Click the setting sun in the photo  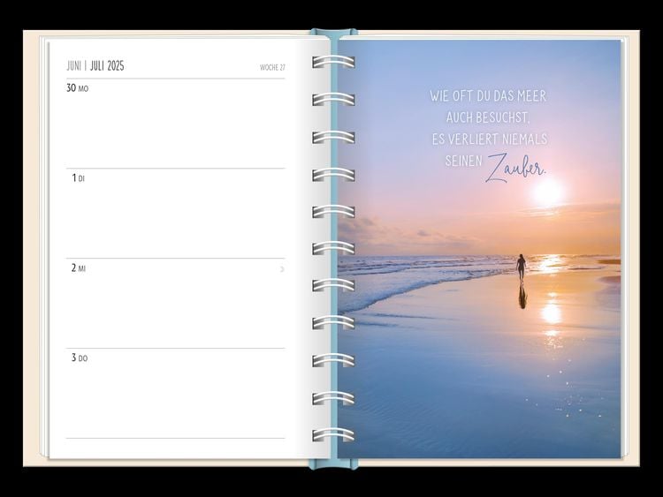click(x=547, y=193)
